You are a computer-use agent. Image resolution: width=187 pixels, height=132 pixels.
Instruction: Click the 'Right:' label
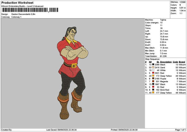[x=148, y=34]
